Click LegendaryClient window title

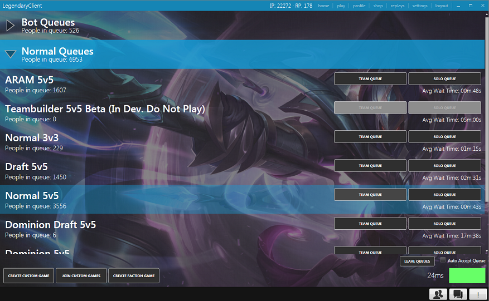[22, 6]
